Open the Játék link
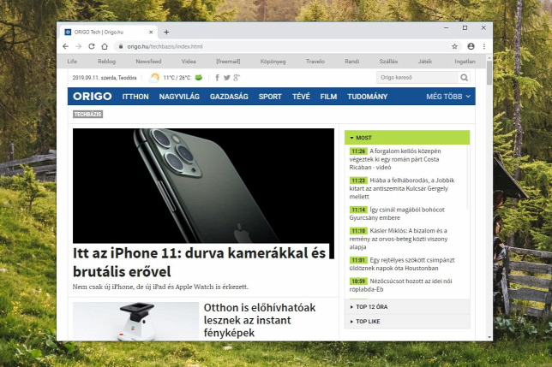The image size is (552, 367). 425,61
